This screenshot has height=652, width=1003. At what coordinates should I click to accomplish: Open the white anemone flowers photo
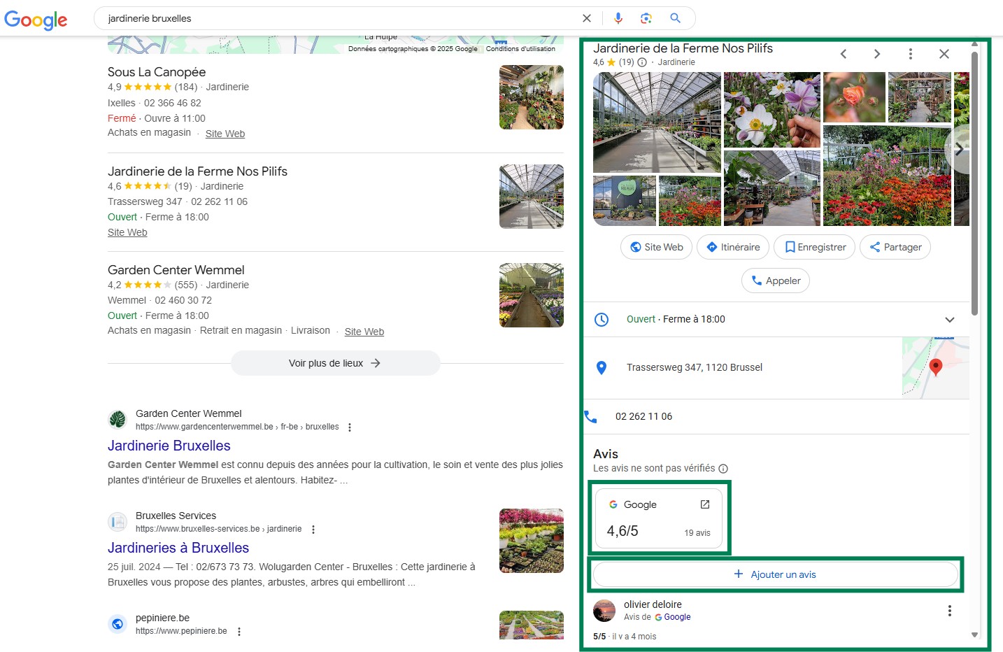click(772, 110)
